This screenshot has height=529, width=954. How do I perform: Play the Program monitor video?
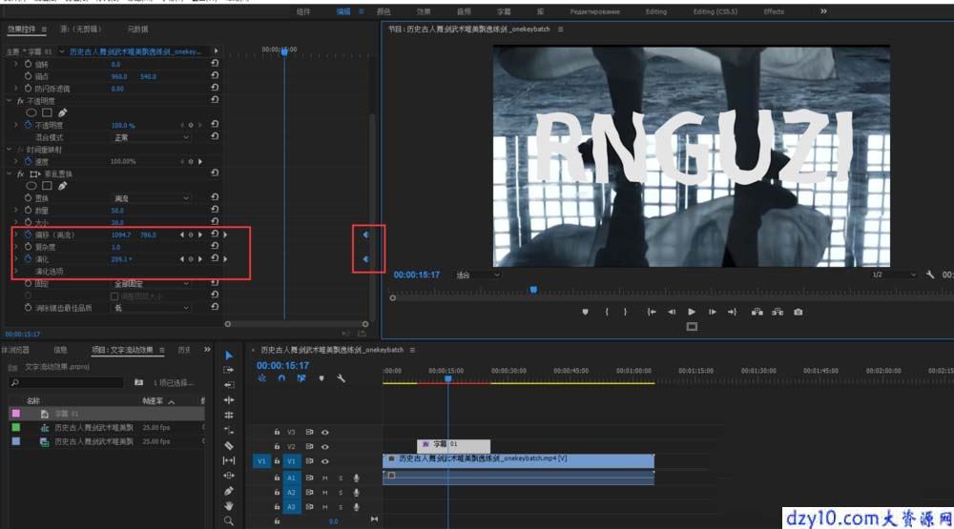coord(692,312)
